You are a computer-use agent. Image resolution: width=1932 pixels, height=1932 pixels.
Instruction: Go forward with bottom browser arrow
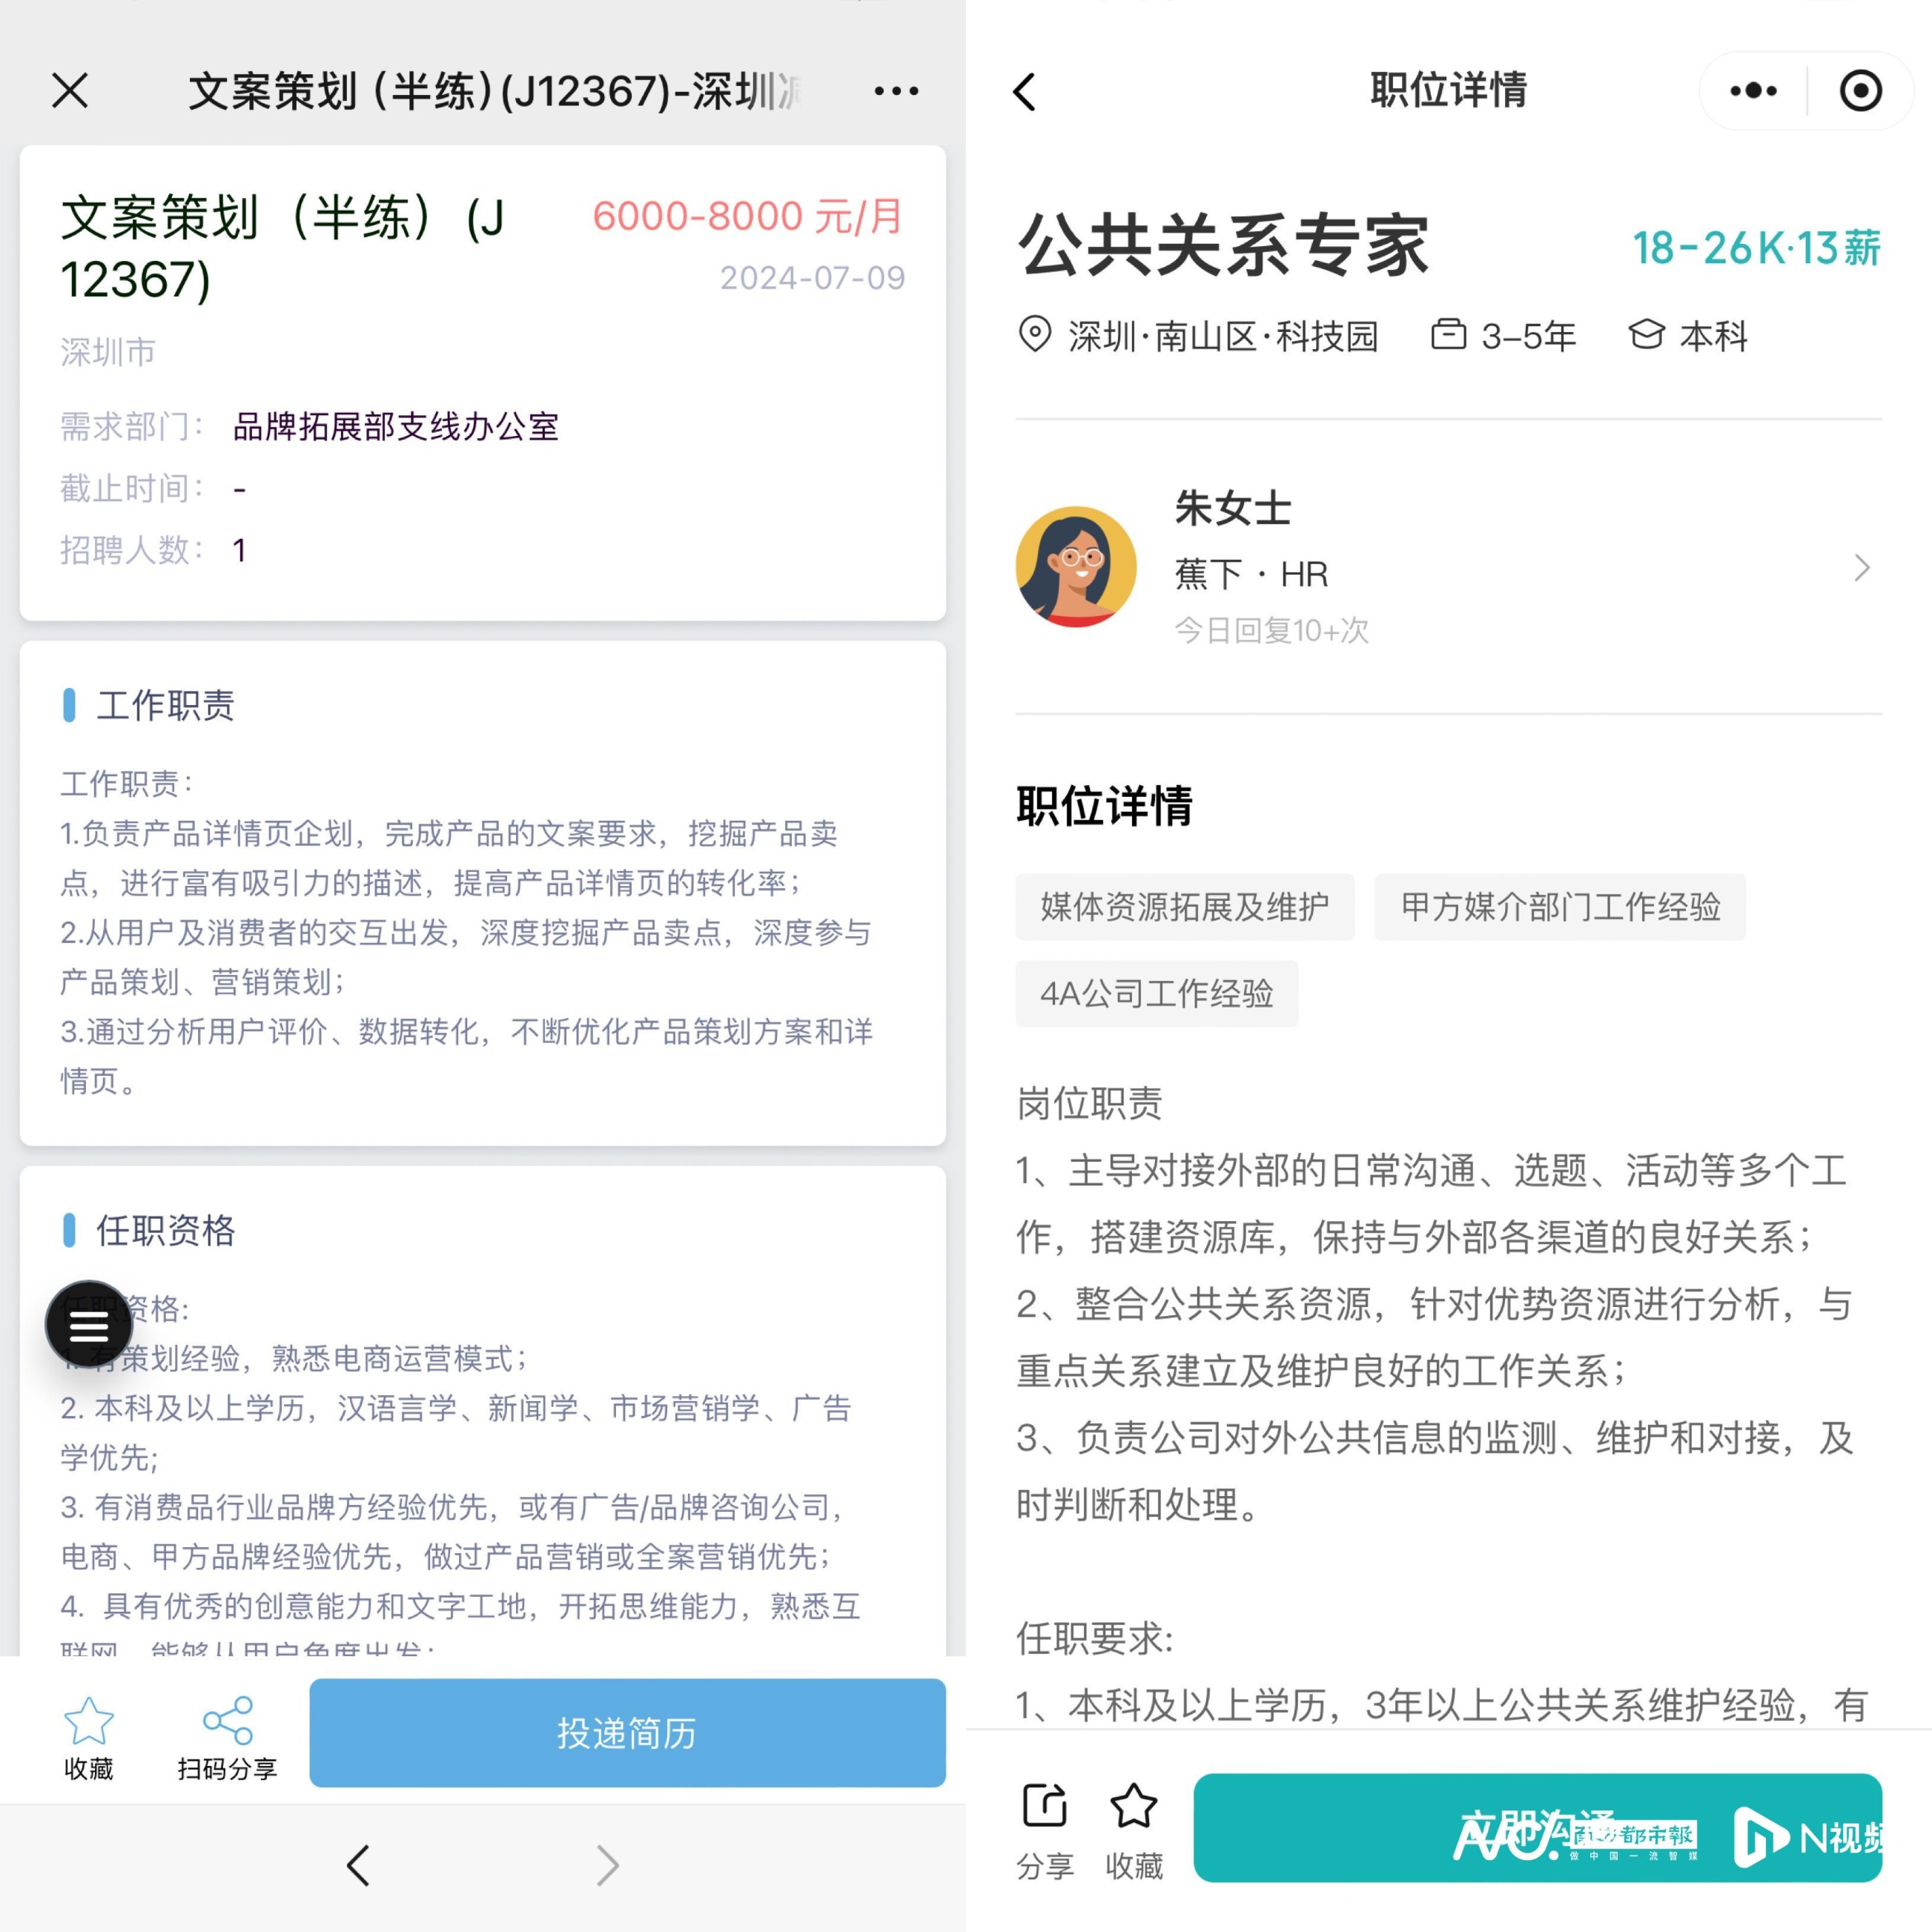[x=607, y=1865]
